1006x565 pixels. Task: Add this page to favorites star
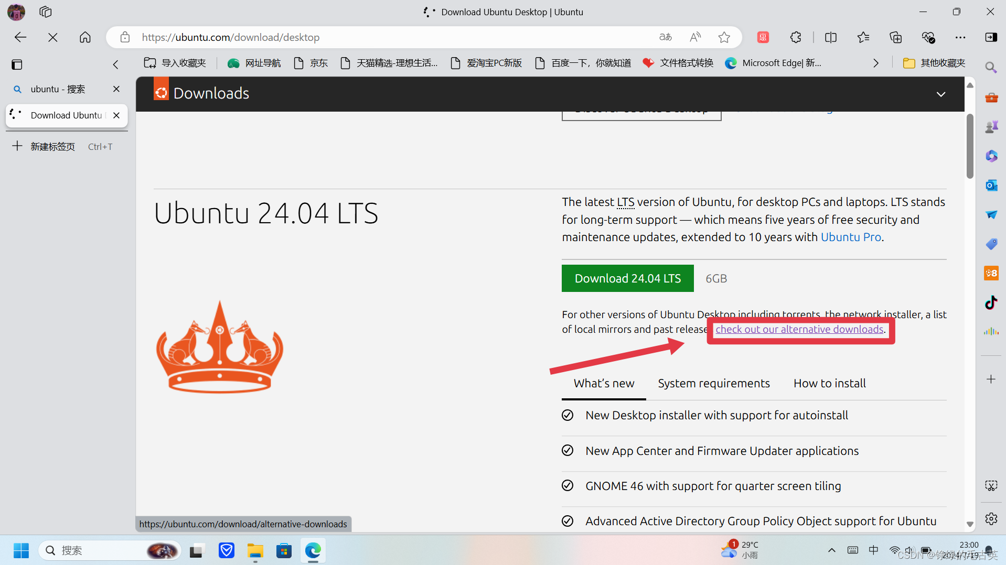click(x=724, y=37)
